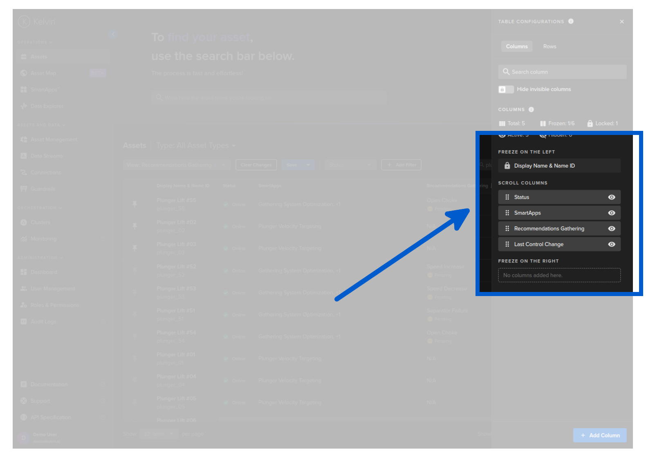Click the Search column input field
This screenshot has width=646, height=458.
[x=562, y=72]
